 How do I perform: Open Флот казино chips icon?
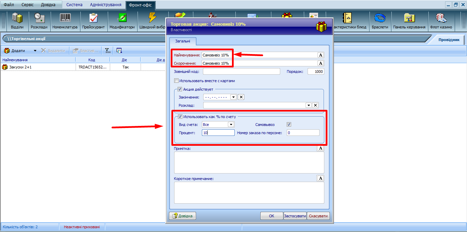[441, 21]
